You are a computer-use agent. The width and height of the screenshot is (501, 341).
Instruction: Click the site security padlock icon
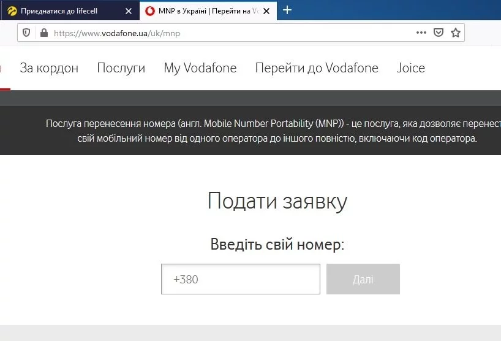click(x=43, y=33)
